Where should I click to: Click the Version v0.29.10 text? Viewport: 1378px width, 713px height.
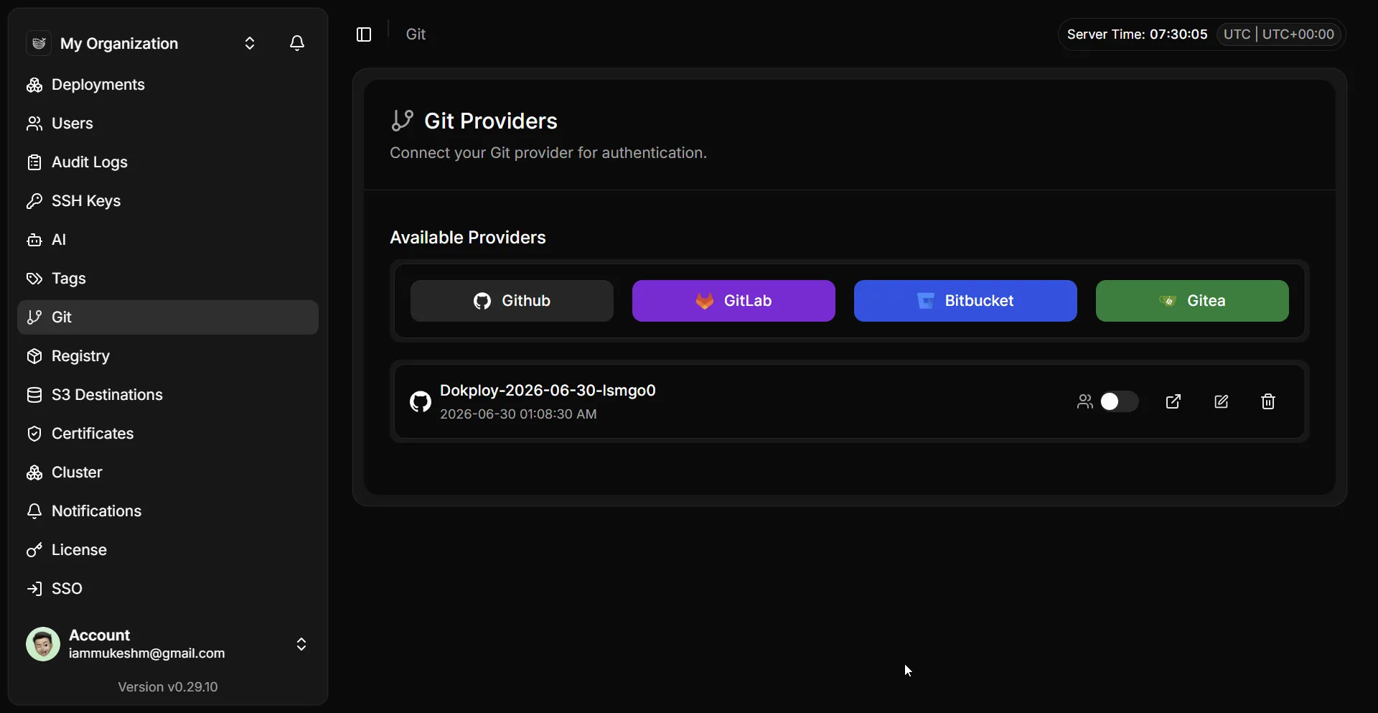pos(168,687)
